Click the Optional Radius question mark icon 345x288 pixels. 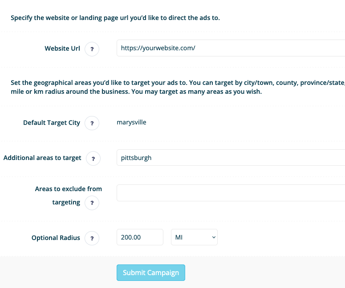(x=92, y=238)
